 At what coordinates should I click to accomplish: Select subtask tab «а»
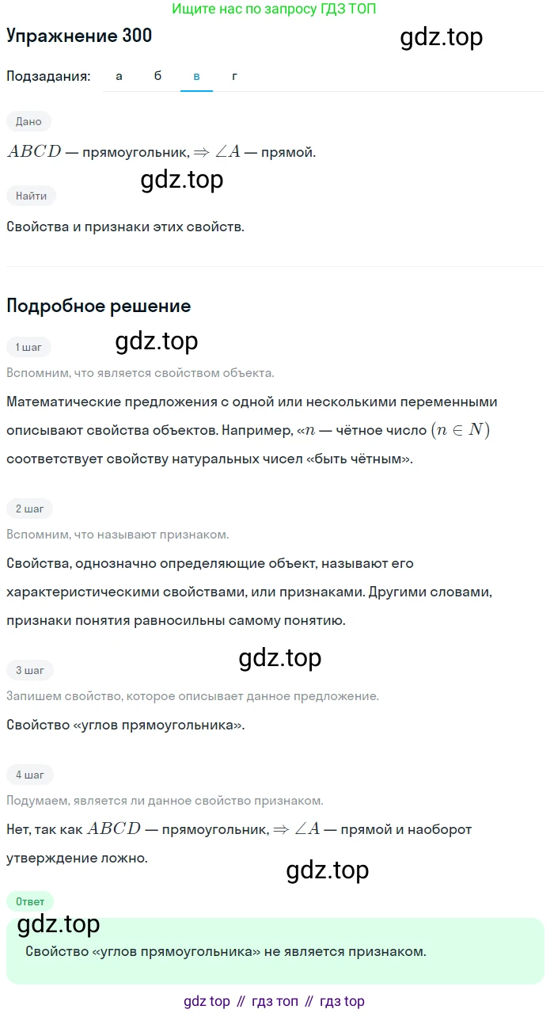pyautogui.click(x=119, y=76)
